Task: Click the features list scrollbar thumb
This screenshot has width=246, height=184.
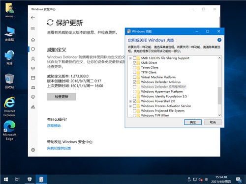Action: coord(219,96)
